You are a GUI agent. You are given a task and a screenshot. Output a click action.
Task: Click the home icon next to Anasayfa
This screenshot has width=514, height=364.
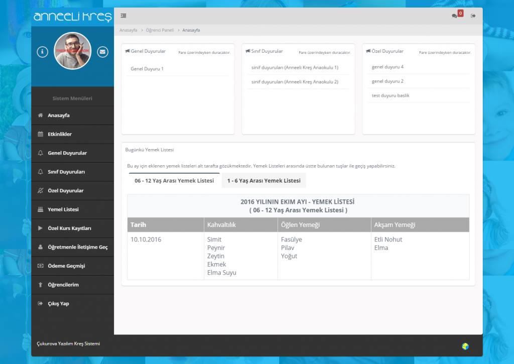click(41, 115)
